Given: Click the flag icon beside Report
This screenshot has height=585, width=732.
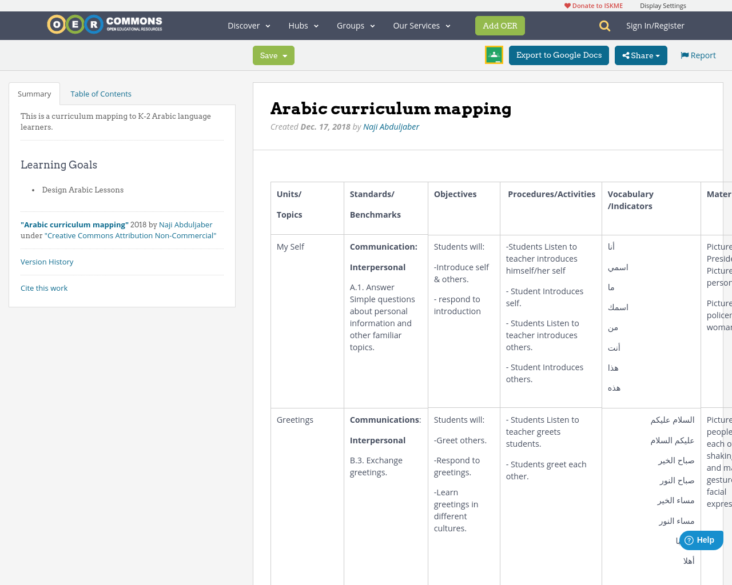Looking at the screenshot, I should (x=684, y=54).
